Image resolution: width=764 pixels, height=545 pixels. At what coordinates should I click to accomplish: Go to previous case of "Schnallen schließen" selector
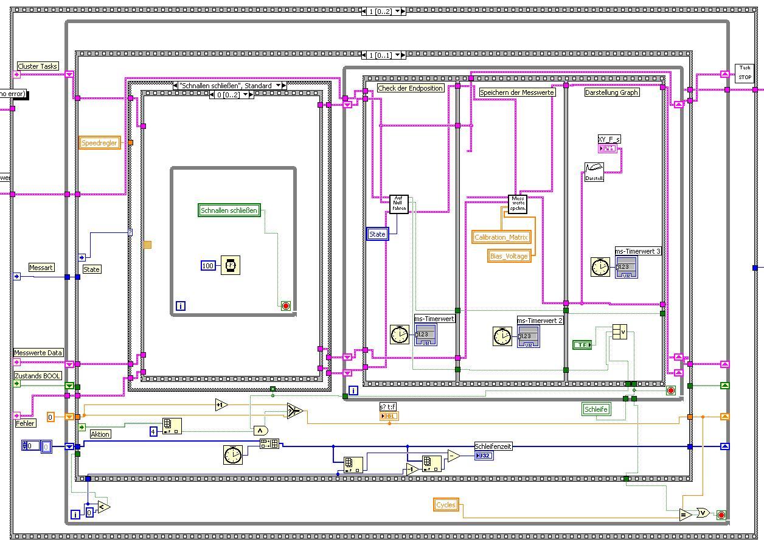[176, 86]
